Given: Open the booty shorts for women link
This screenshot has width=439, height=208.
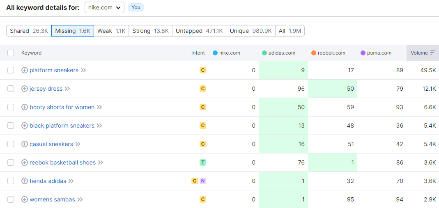Looking at the screenshot, I should coord(62,107).
